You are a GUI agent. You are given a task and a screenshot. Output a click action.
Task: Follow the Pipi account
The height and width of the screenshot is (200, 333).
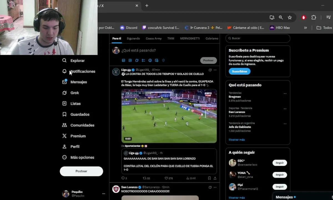tap(280, 187)
